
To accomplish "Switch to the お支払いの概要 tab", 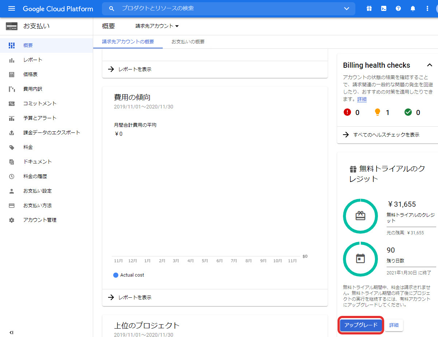I will pyautogui.click(x=188, y=42).
